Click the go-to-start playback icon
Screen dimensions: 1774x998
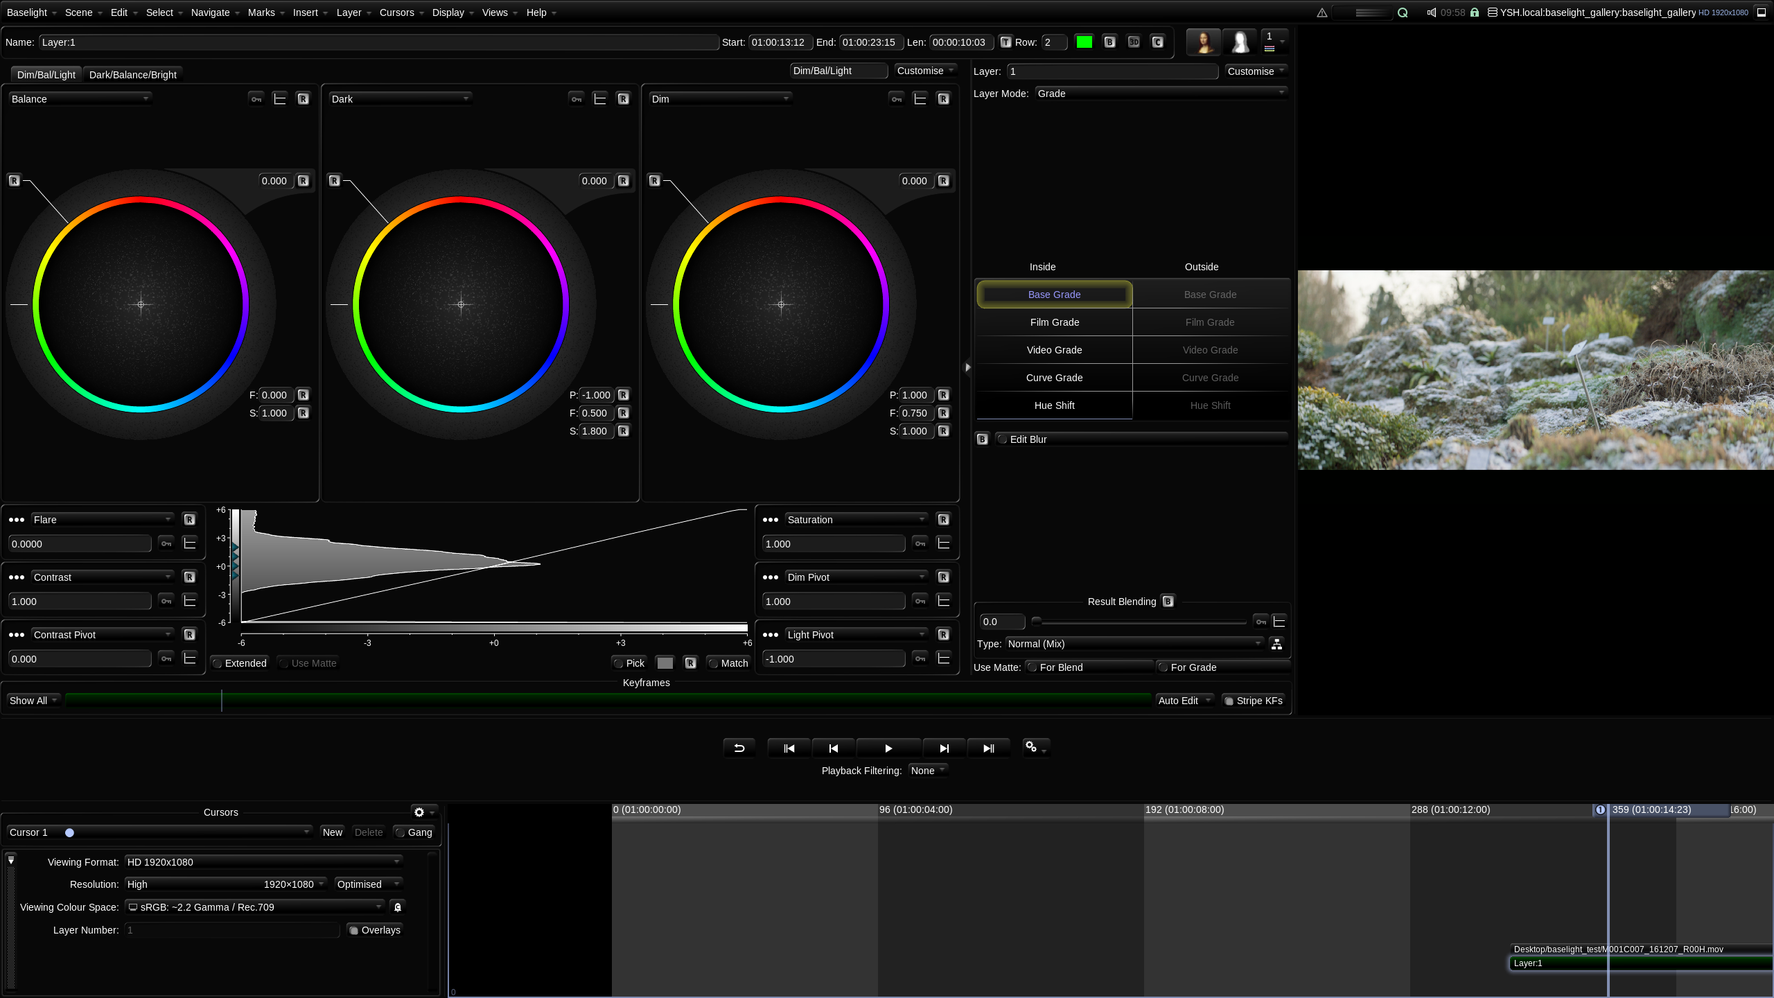(789, 748)
